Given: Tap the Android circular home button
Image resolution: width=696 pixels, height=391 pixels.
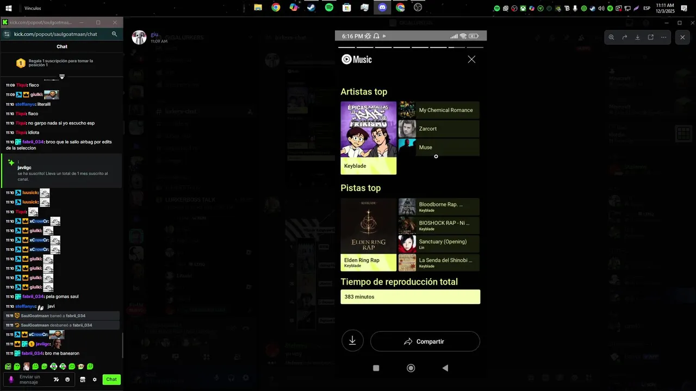Looking at the screenshot, I should tap(411, 368).
